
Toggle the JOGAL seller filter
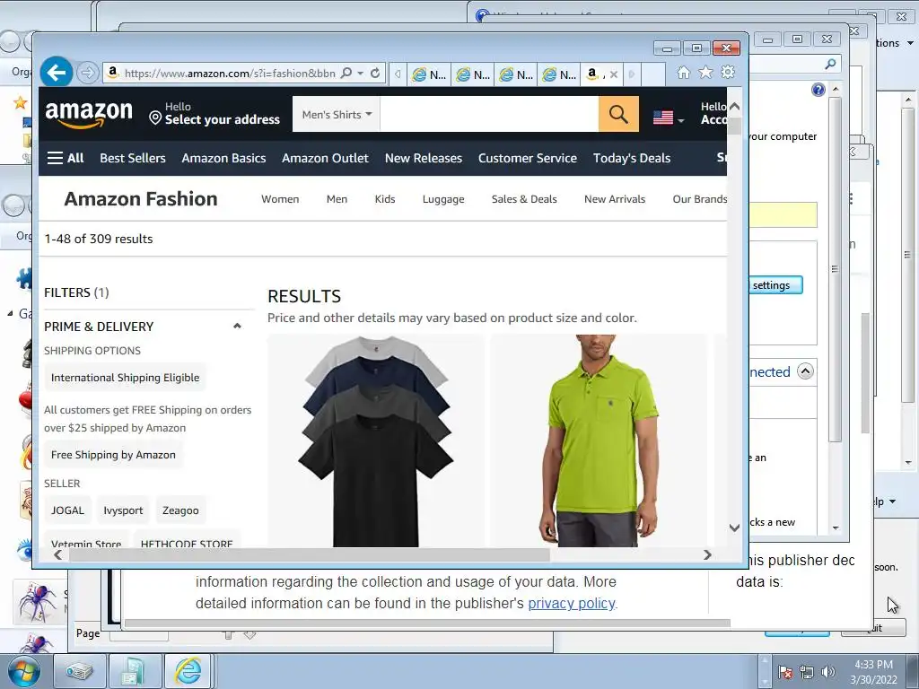click(67, 510)
